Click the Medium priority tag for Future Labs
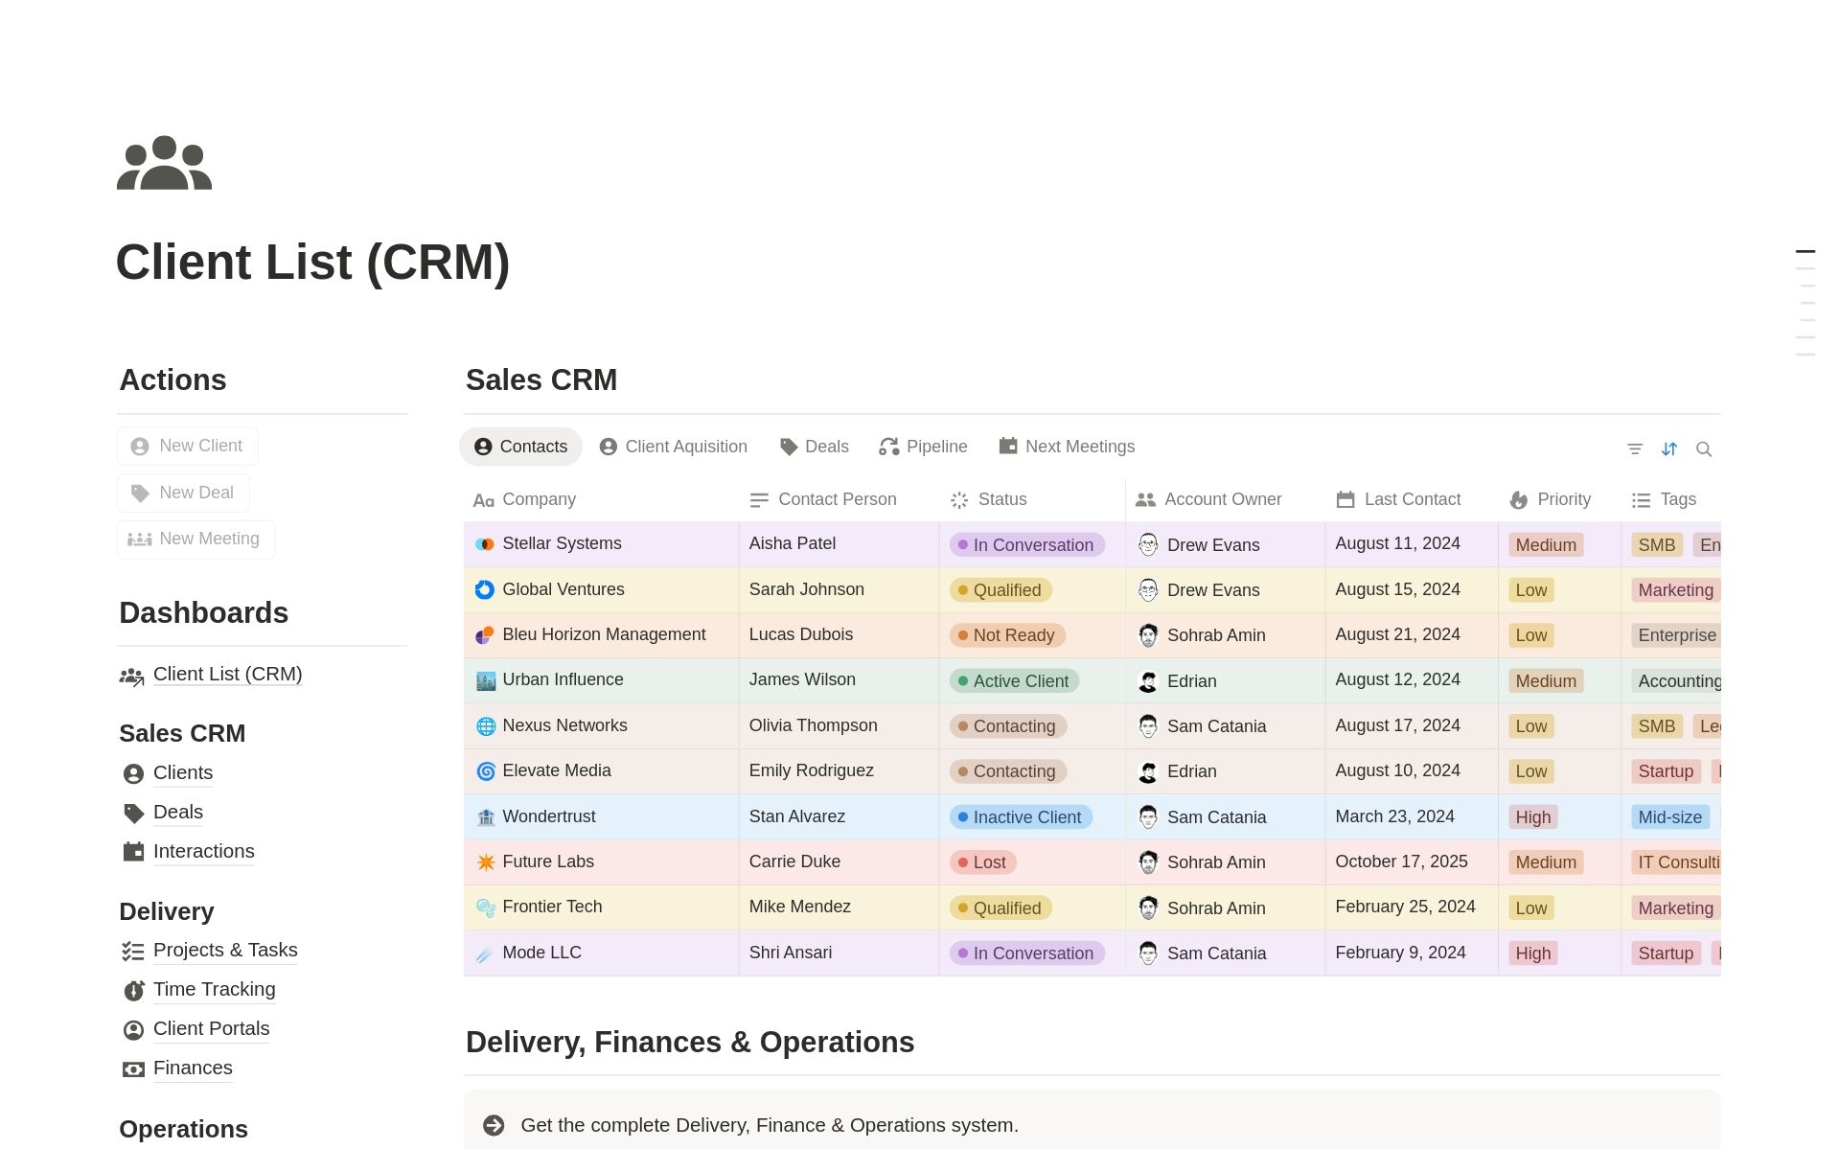Viewport: 1840px width, 1149px height. point(1546,862)
